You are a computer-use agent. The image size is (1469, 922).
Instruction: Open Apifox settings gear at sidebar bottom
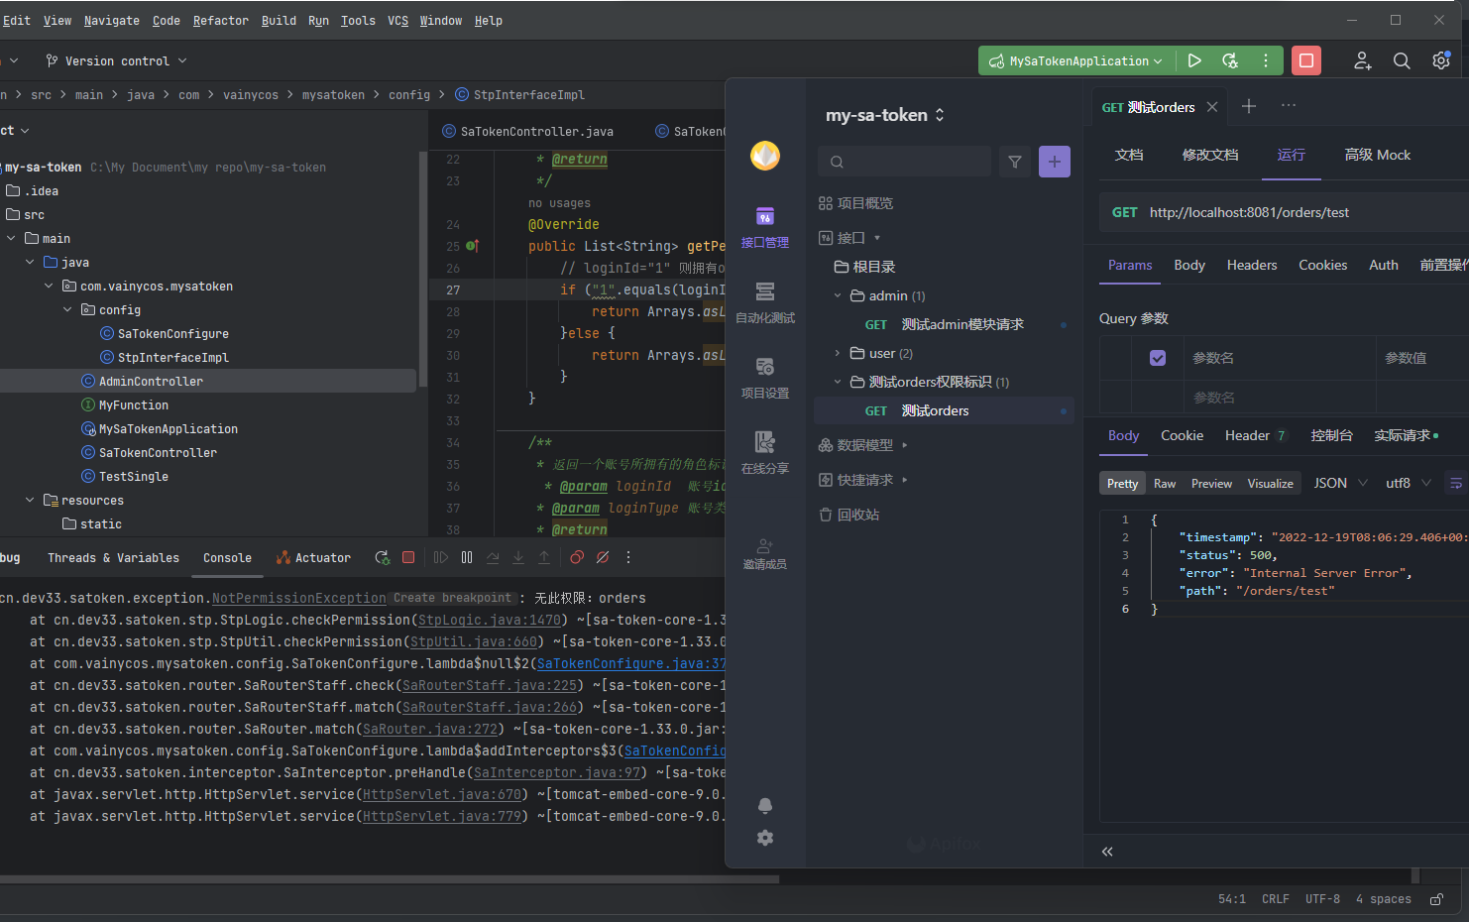765,838
